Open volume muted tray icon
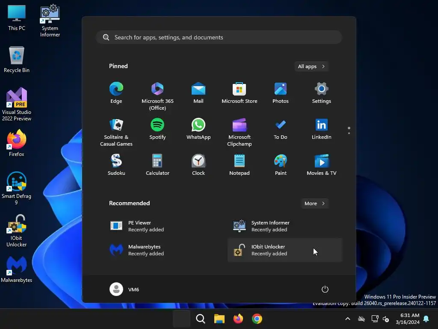438x329 pixels. coord(386,319)
